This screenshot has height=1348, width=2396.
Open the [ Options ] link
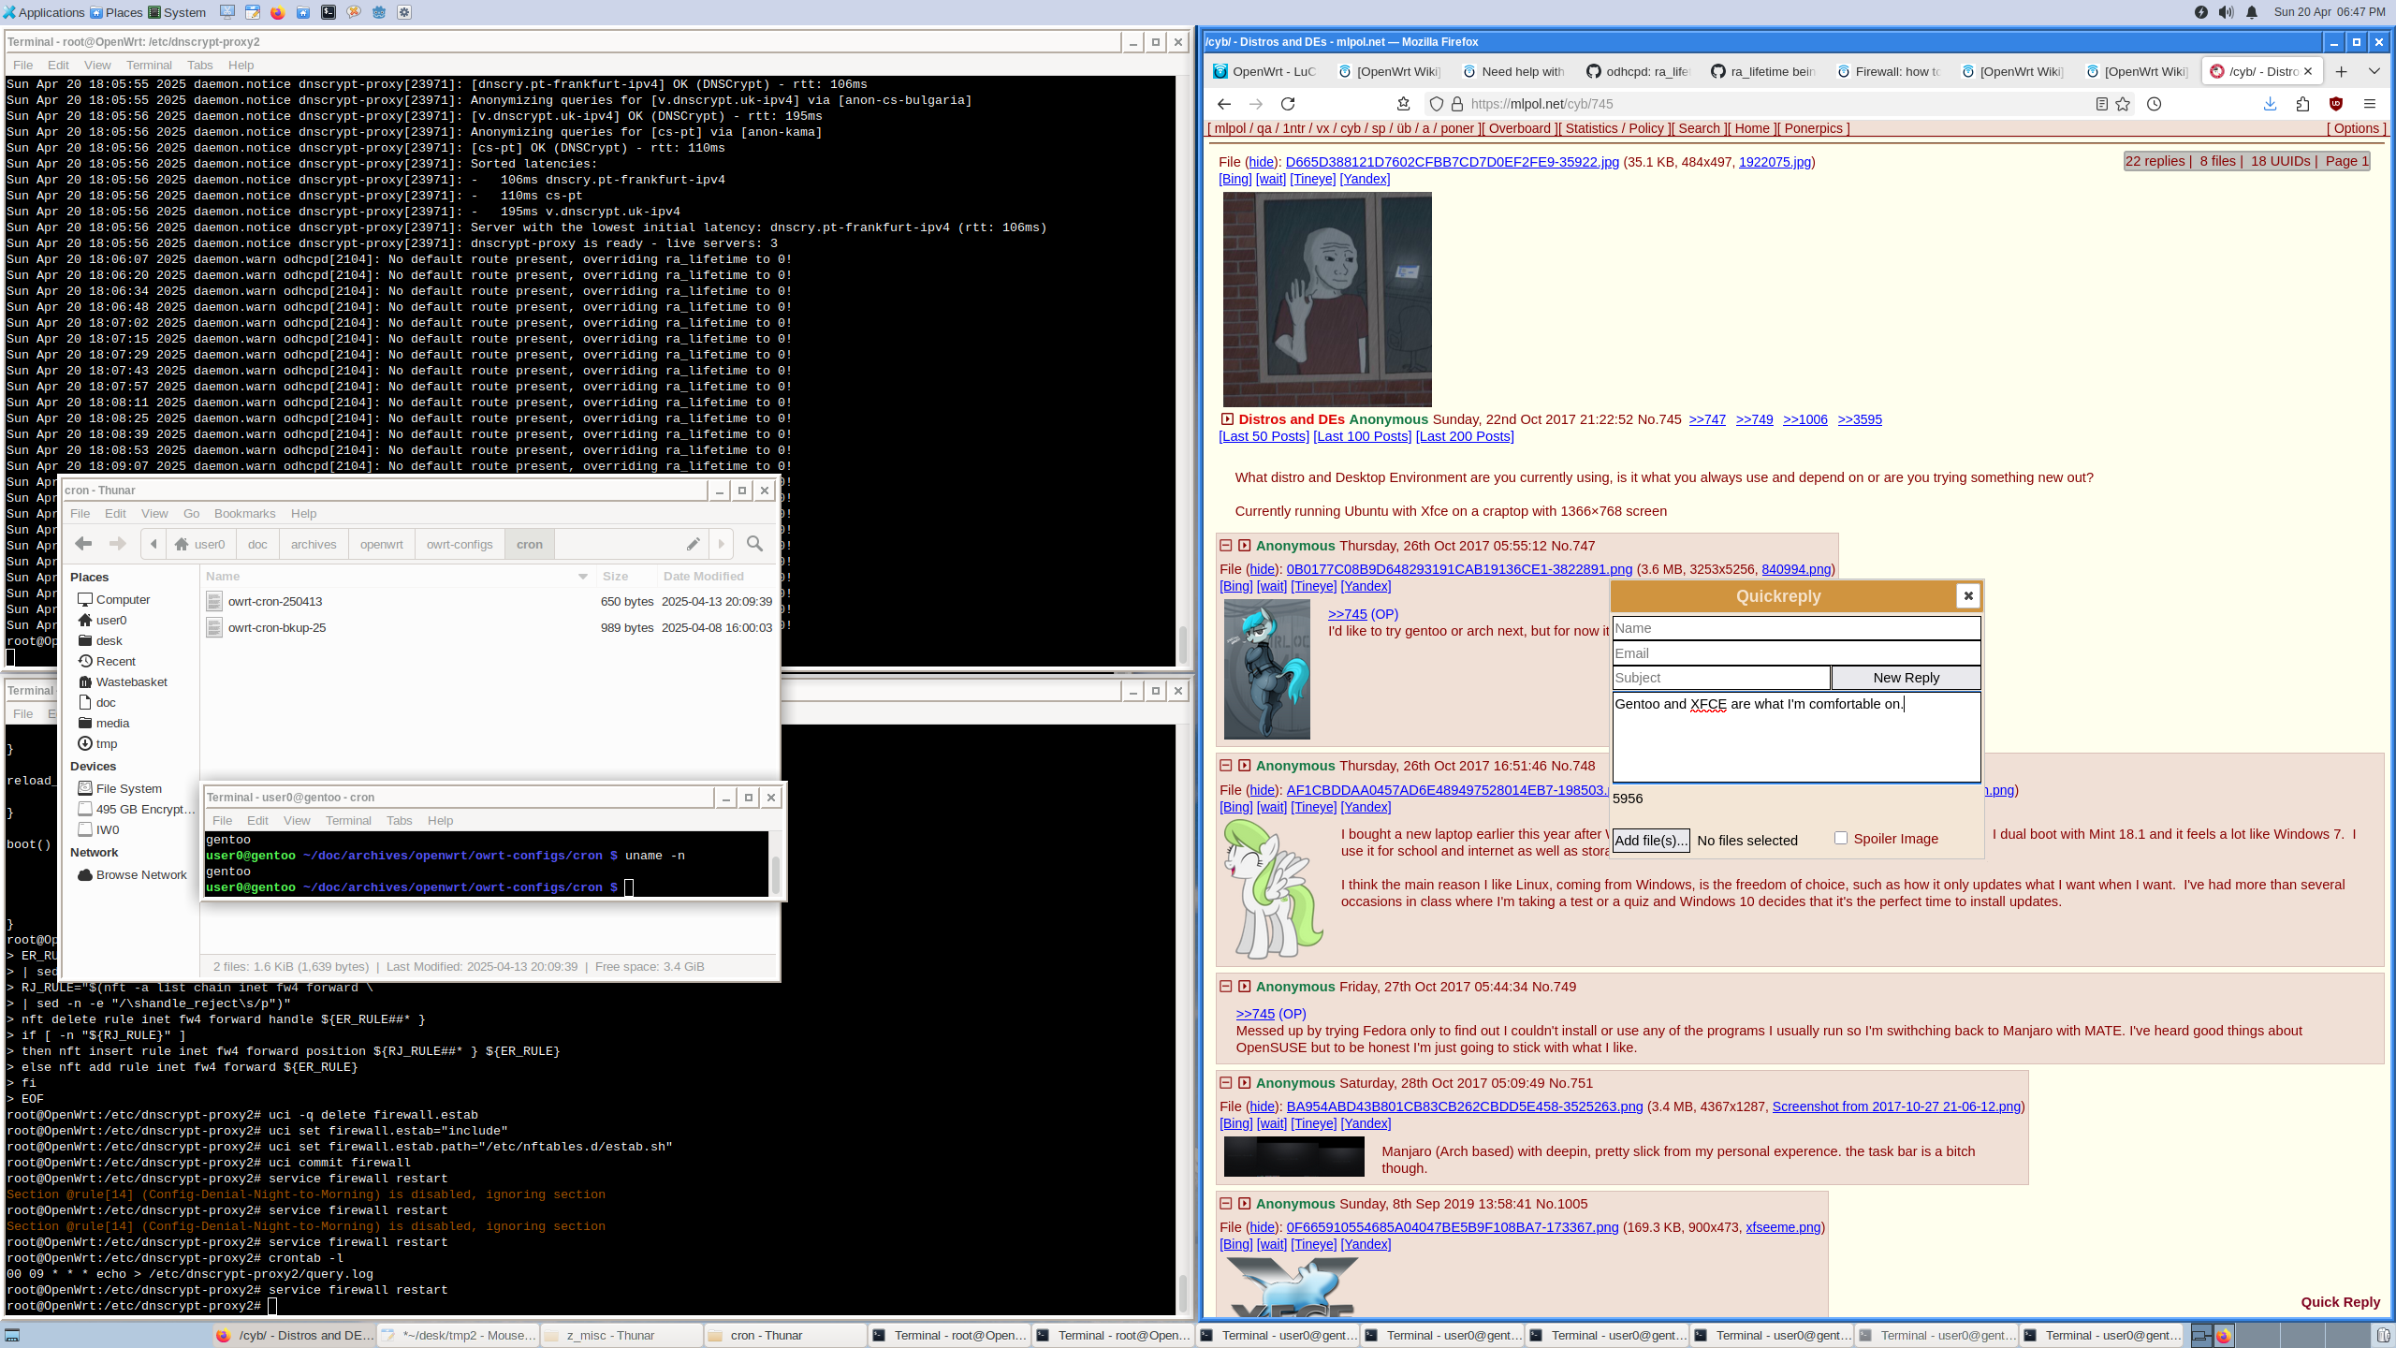(x=2356, y=129)
